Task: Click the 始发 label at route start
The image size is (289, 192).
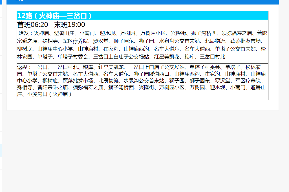Action: (23, 33)
